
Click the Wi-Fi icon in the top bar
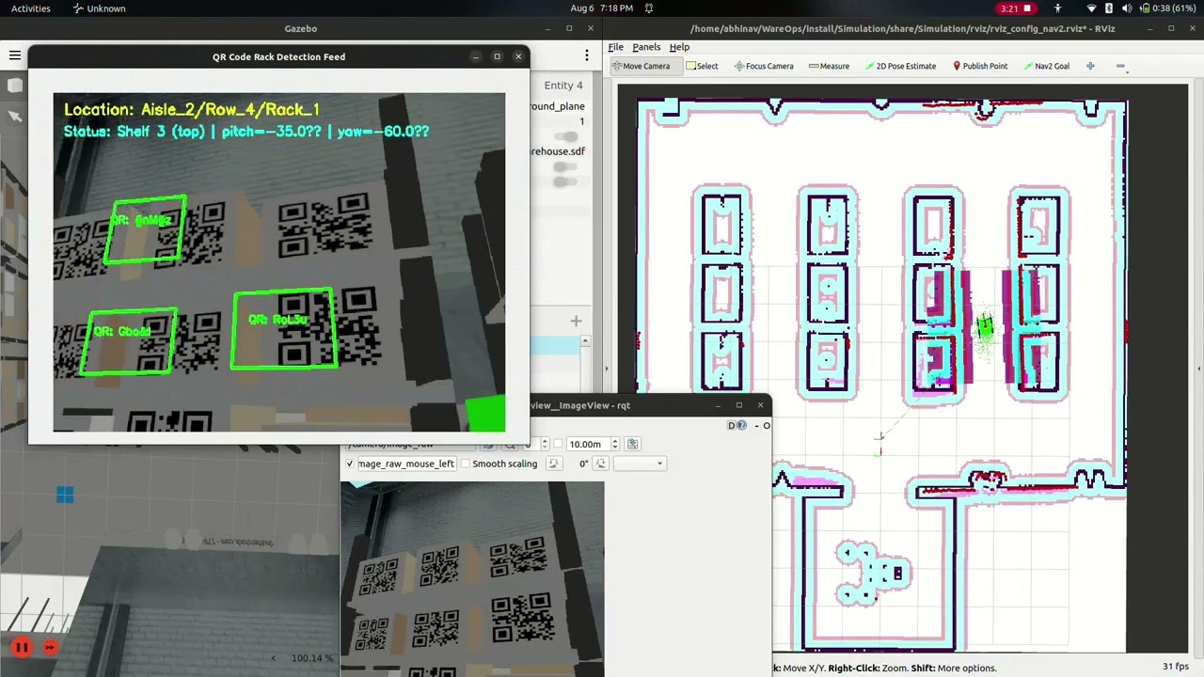[x=1091, y=8]
